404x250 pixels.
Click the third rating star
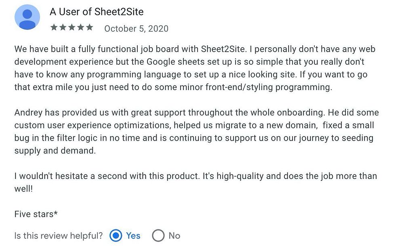72,27
